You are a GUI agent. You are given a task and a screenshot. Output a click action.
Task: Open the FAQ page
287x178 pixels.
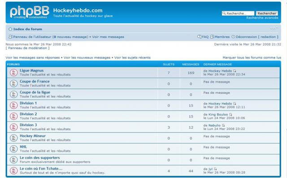pyautogui.click(x=205, y=37)
